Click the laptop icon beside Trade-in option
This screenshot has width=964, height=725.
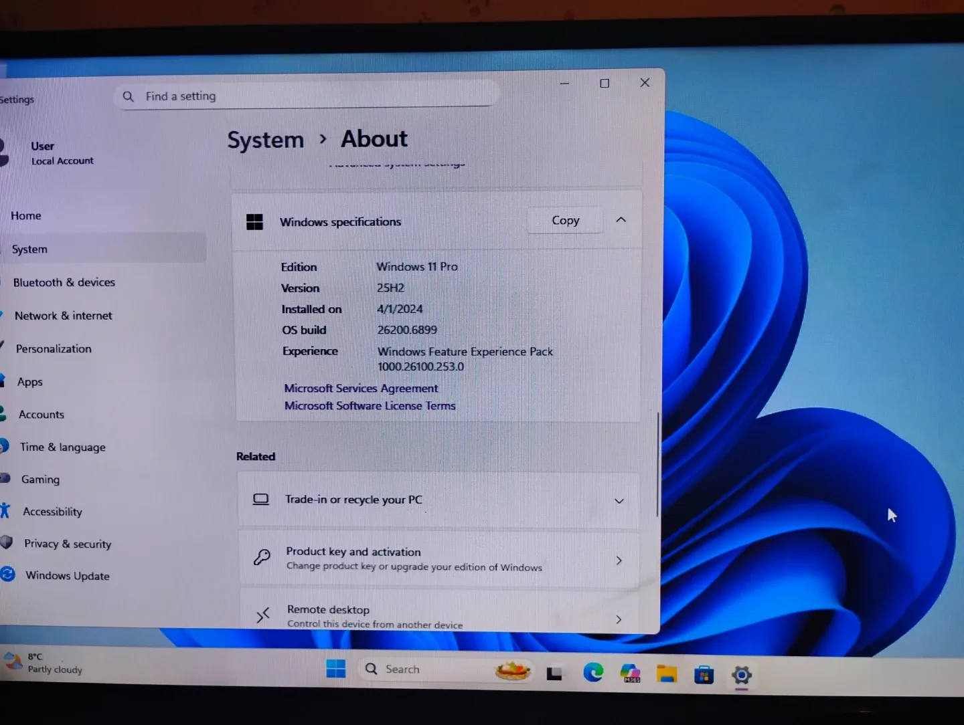pos(261,499)
